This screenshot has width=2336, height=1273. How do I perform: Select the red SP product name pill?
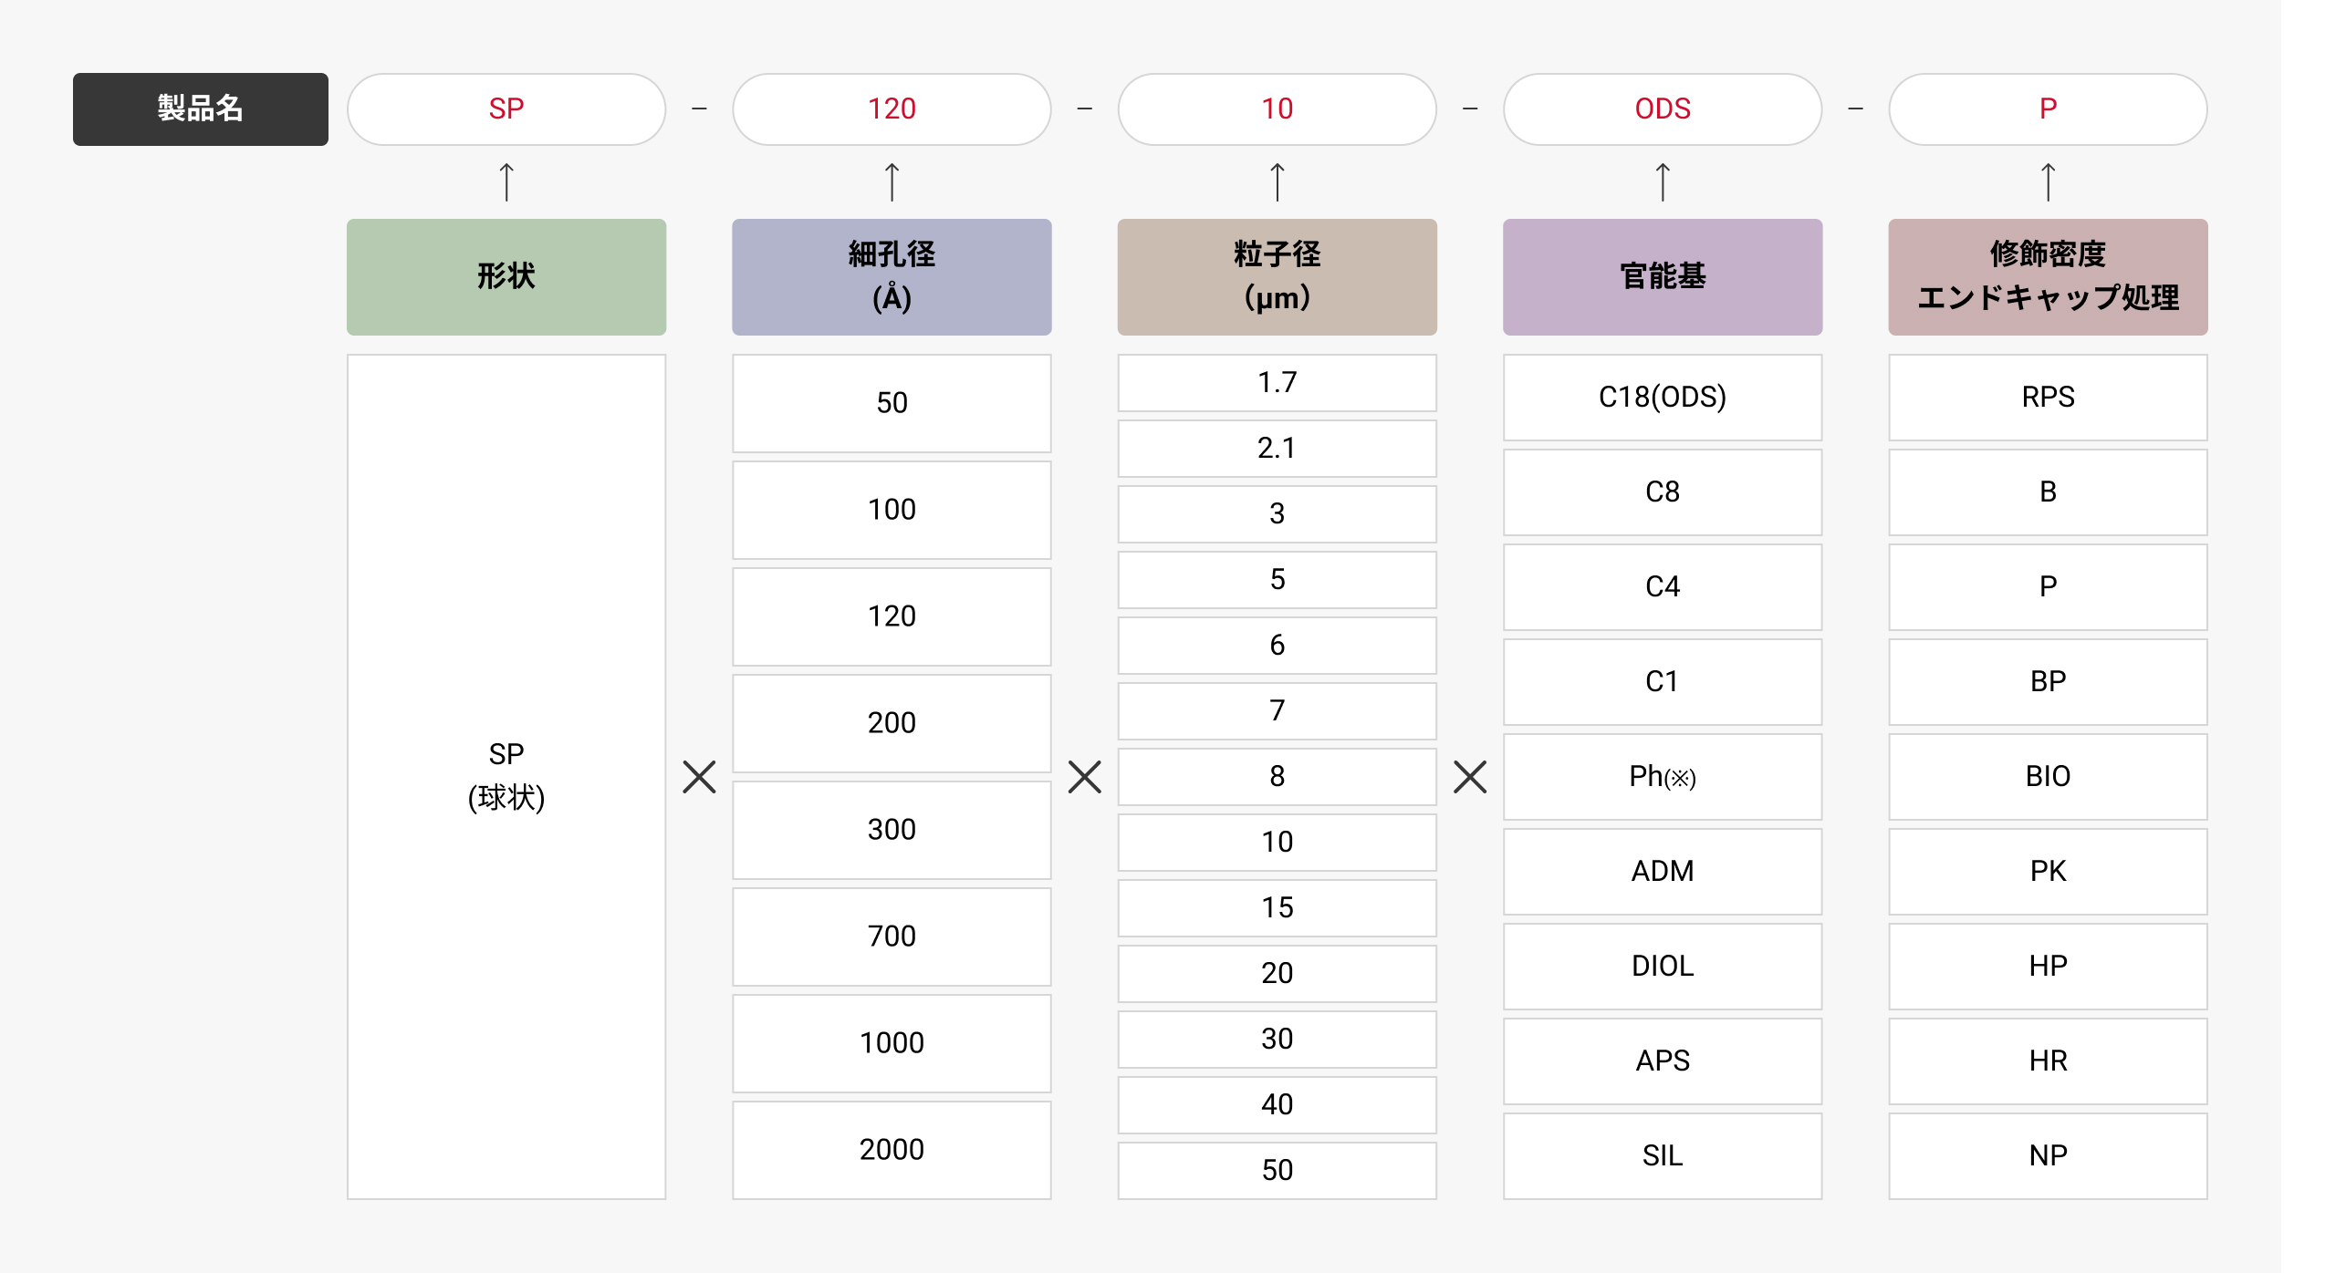[506, 109]
